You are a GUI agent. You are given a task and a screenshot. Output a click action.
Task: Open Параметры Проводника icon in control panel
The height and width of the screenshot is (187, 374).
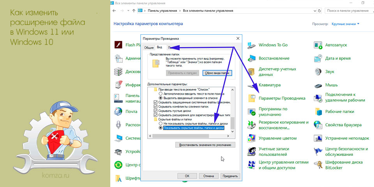(251, 98)
